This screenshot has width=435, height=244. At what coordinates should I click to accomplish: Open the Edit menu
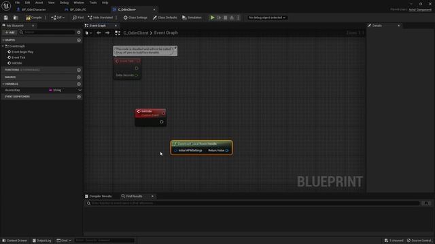[x=27, y=3]
